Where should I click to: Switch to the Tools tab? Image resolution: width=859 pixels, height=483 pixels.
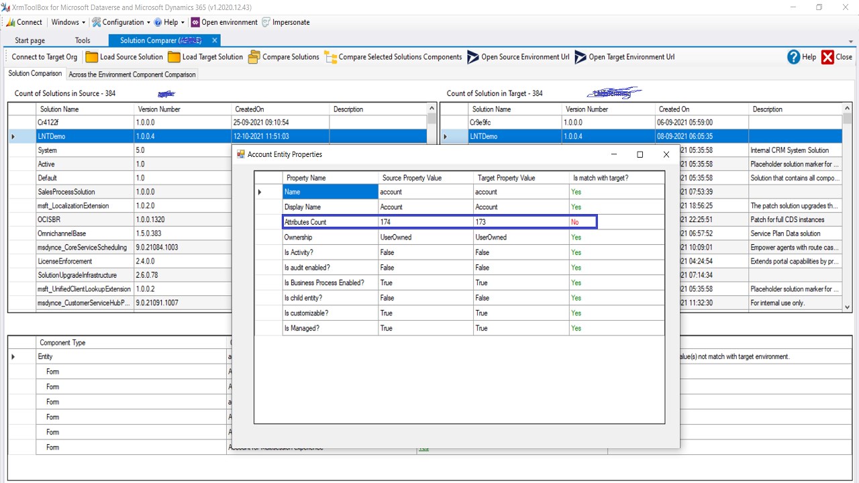[x=83, y=41]
